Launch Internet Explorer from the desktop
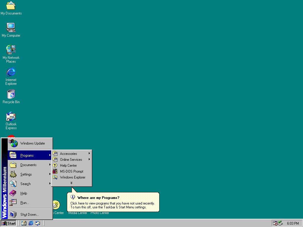Viewport: 303px width, 227px height. pyautogui.click(x=11, y=72)
